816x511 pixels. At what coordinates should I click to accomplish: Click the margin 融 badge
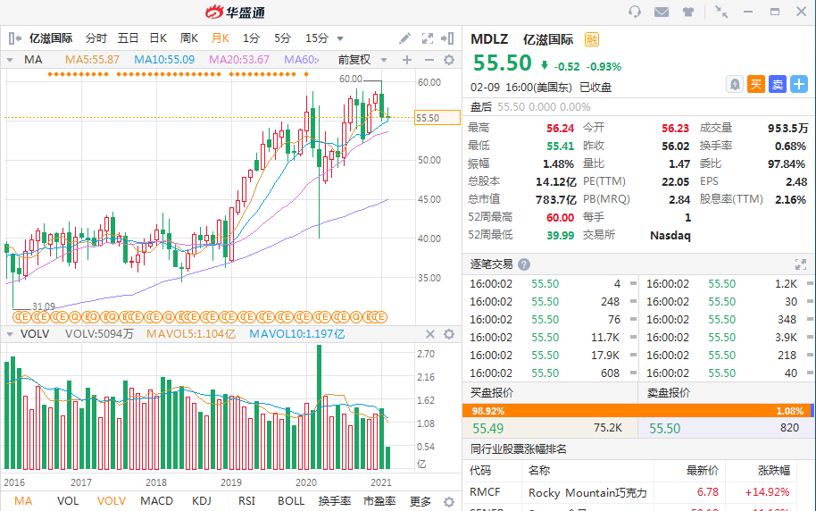pyautogui.click(x=592, y=39)
